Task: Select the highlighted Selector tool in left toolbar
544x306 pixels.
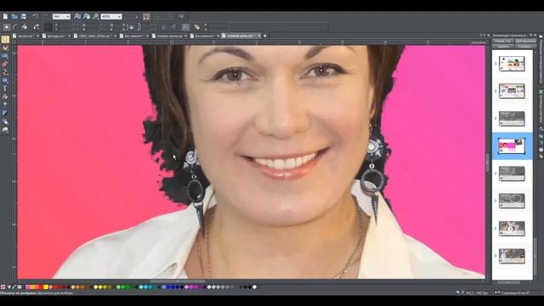Action: click(5, 39)
